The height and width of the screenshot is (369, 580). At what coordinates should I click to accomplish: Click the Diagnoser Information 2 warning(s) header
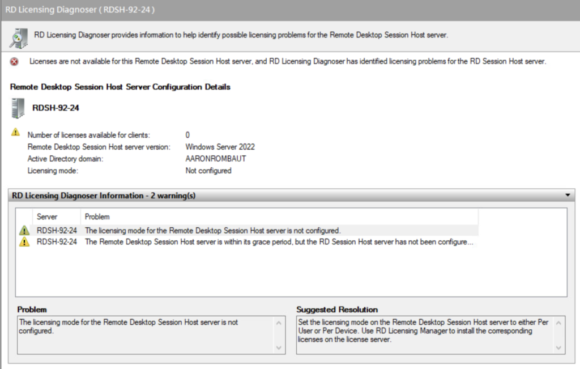(x=104, y=196)
